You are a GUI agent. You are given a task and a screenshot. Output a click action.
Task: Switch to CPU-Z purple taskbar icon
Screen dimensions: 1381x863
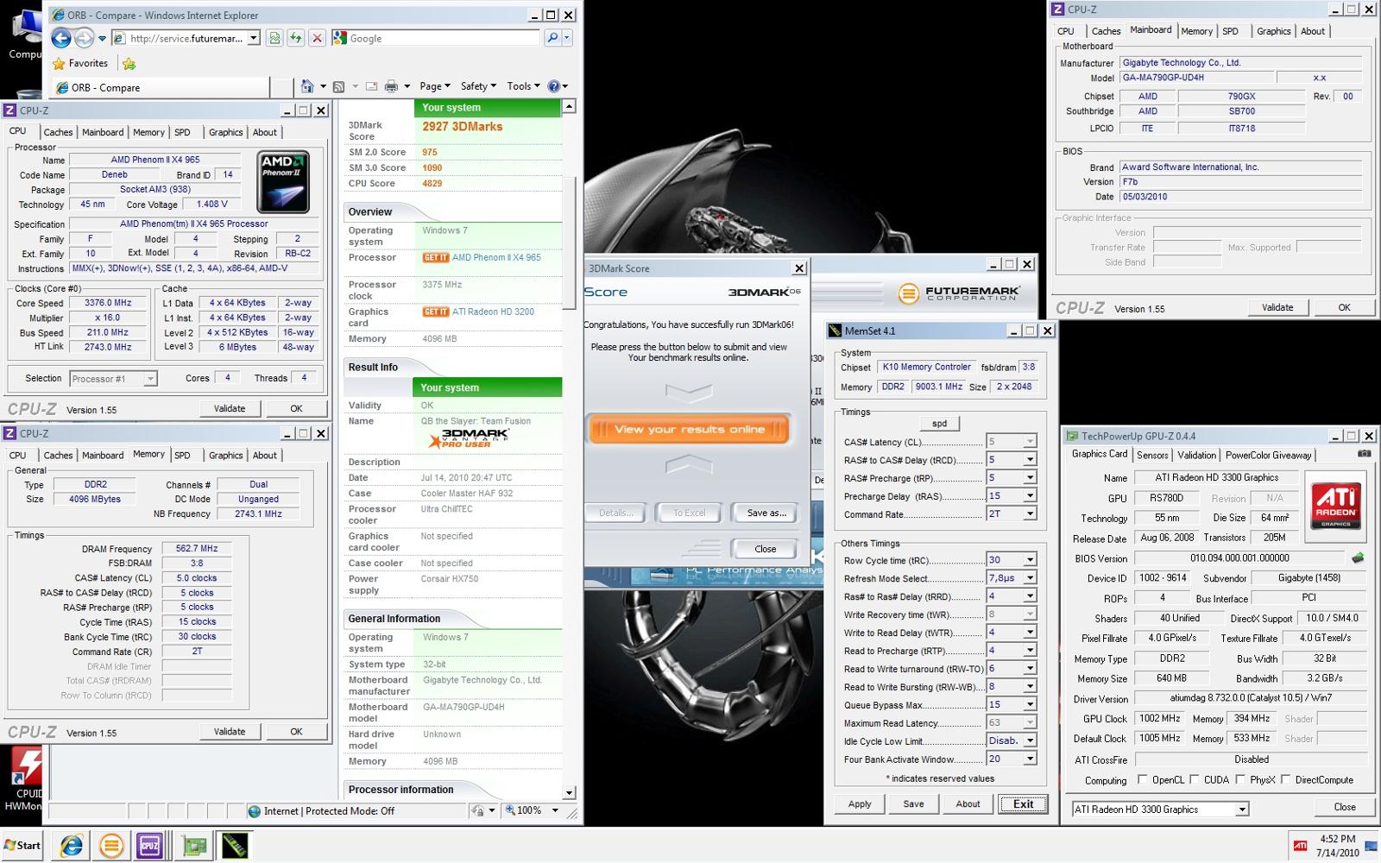[150, 846]
